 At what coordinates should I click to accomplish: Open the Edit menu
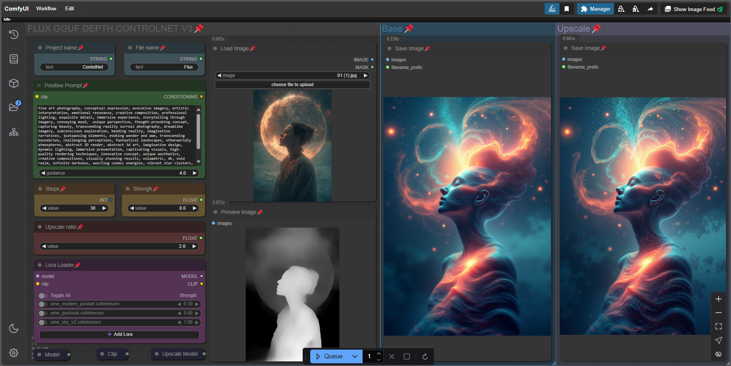69,8
